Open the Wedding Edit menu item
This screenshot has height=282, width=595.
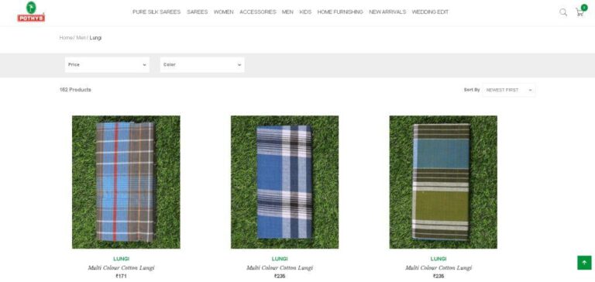click(x=430, y=12)
